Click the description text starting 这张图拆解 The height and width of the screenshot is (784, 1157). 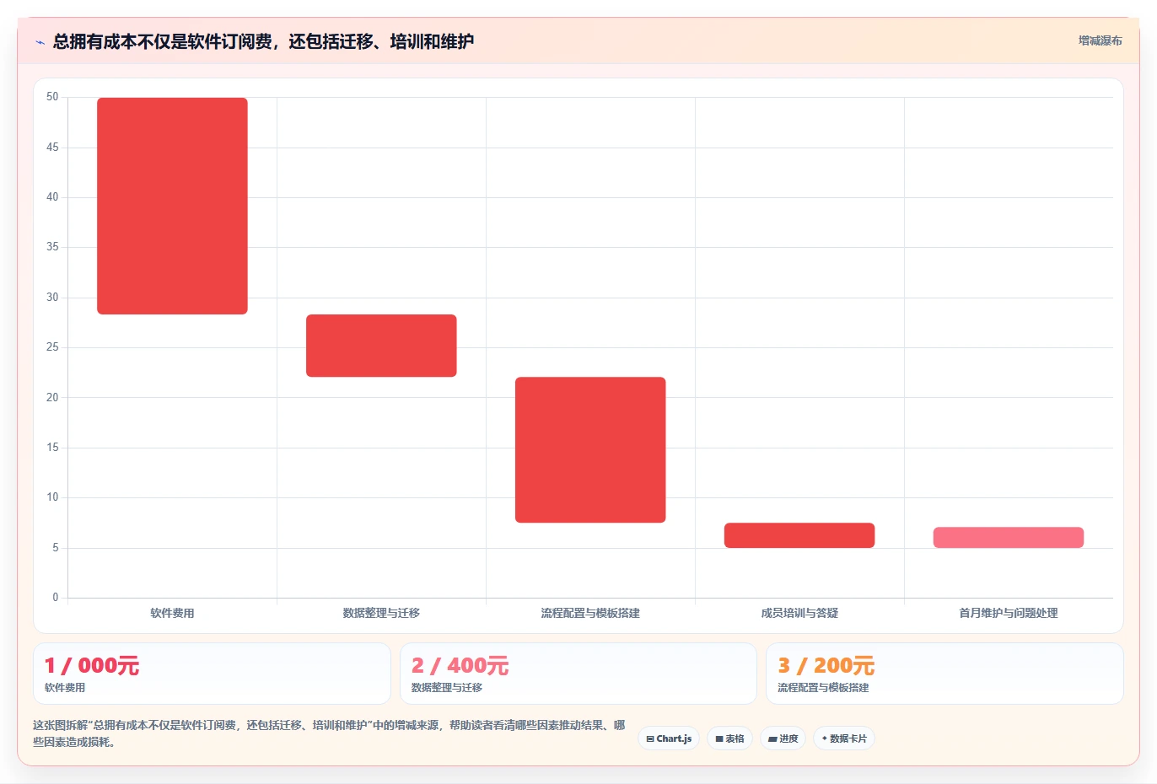329,733
